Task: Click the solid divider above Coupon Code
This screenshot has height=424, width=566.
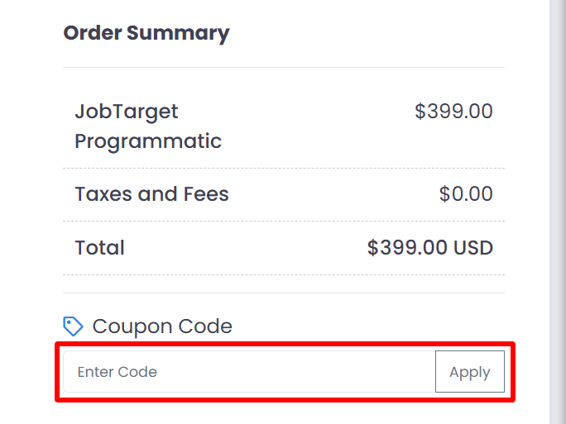Action: tap(283, 293)
